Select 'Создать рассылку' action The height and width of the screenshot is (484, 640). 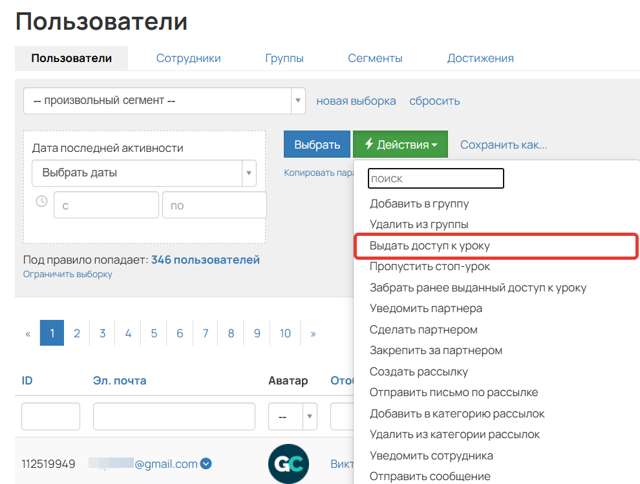418,372
